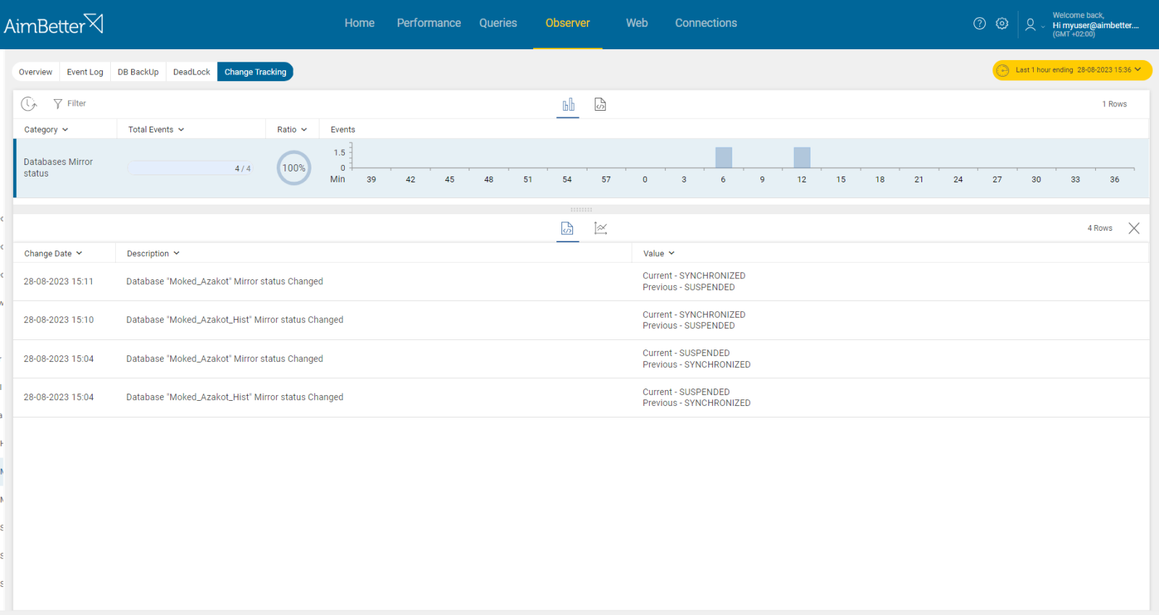
Task: Sort by the Ratio column header
Action: click(292, 130)
